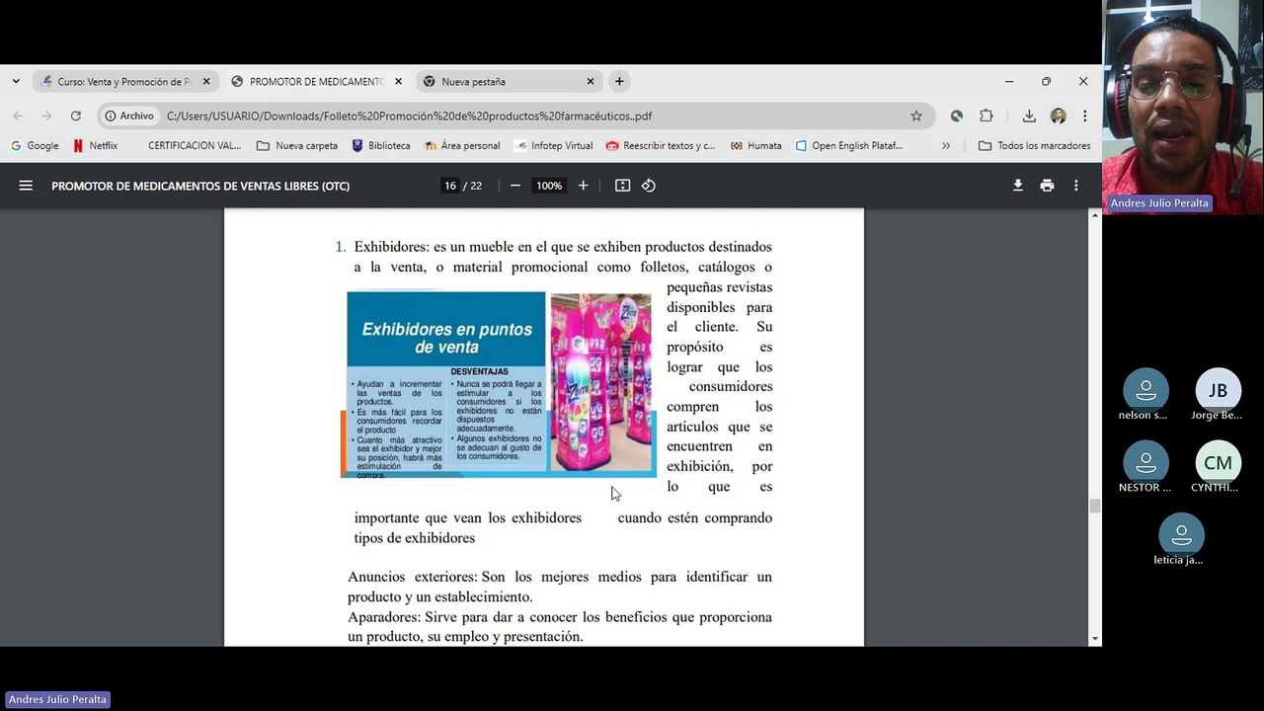Click the scrollbar up arrow
This screenshot has height=711, width=1264.
tap(1094, 215)
